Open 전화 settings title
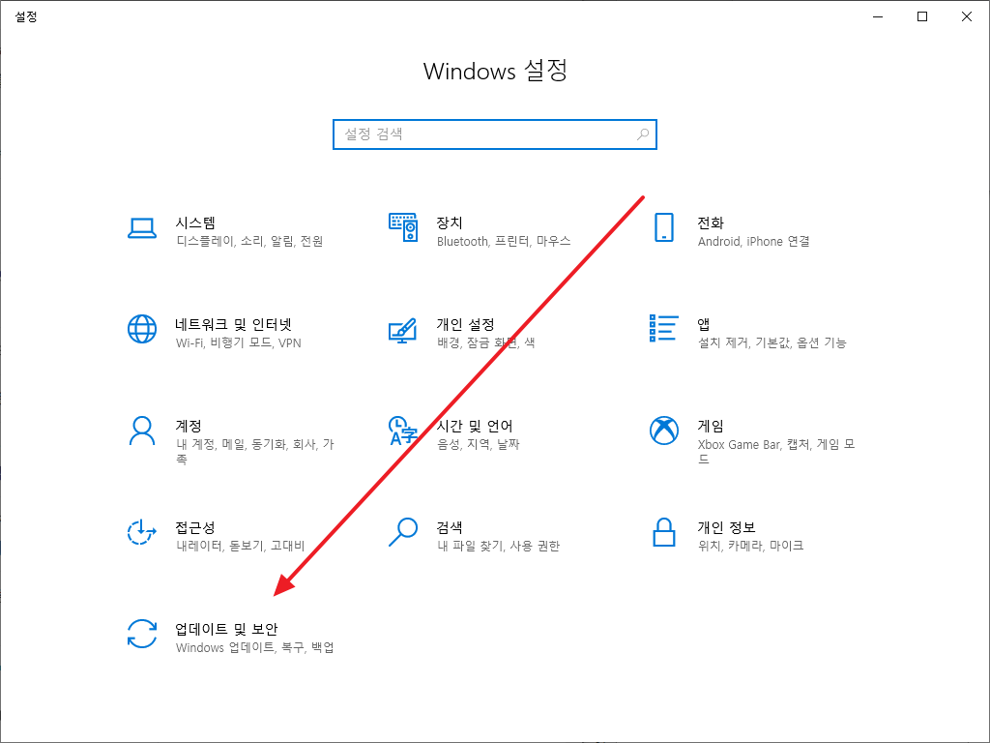This screenshot has width=990, height=743. click(x=711, y=223)
